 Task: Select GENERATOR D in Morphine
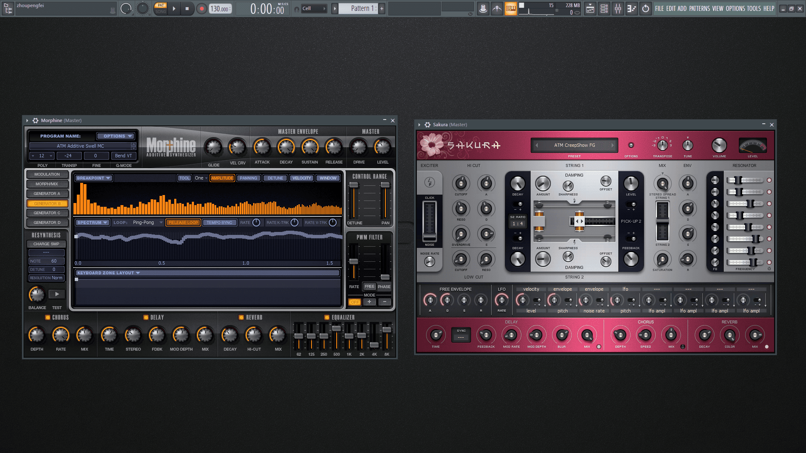point(47,223)
